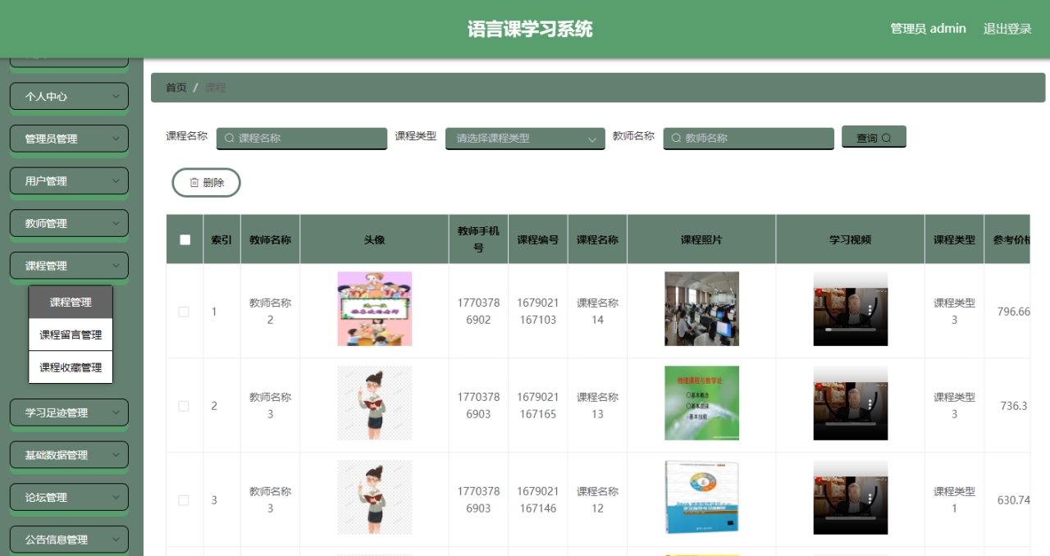Play the study video in row 2

tap(851, 403)
